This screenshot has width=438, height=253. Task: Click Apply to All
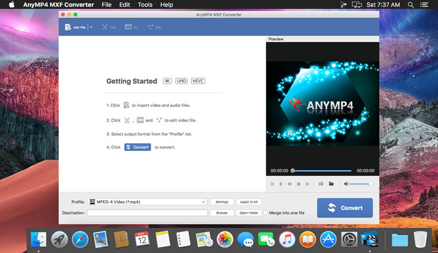click(249, 202)
